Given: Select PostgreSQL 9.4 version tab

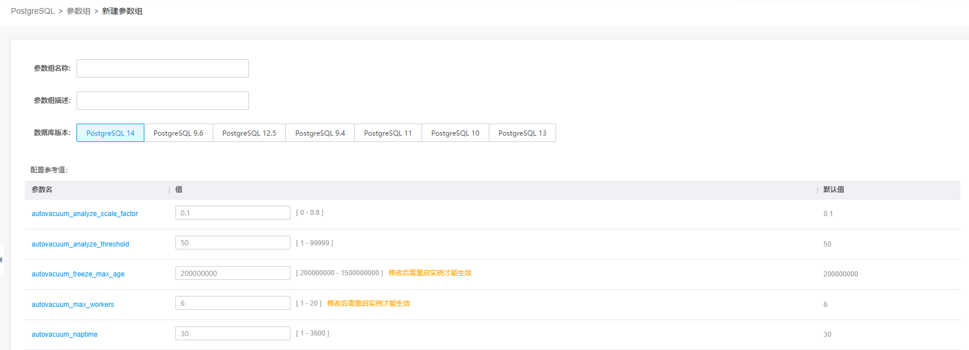Looking at the screenshot, I should pos(320,133).
